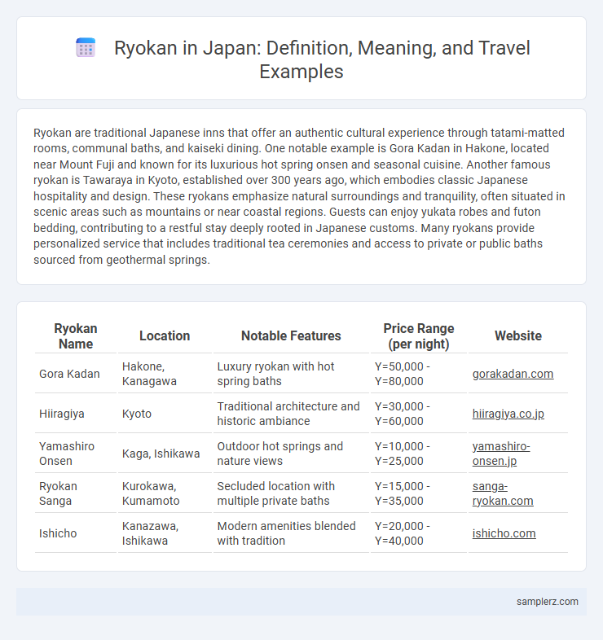The width and height of the screenshot is (603, 640).
Task: Select the Hiiragiya name cell
Action: tap(76, 414)
